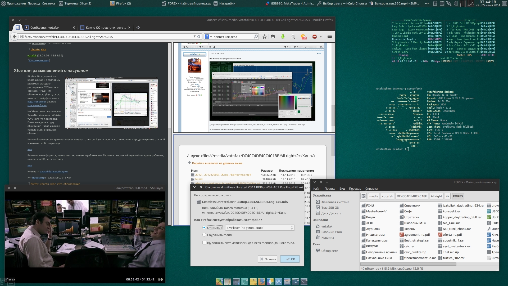508x286 pixels.
Task: Open Правка menu in file manager
Action: pos(330,189)
